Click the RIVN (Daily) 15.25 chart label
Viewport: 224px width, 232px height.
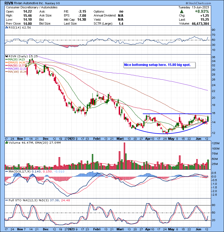pos(23,56)
